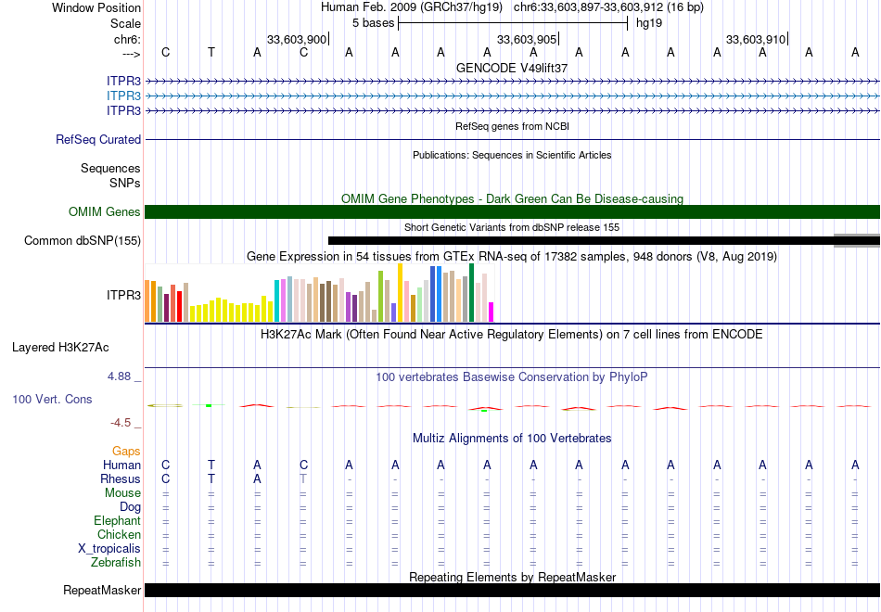This screenshot has width=881, height=612.
Task: Select the Elephant alignment species label
Action: tap(117, 521)
